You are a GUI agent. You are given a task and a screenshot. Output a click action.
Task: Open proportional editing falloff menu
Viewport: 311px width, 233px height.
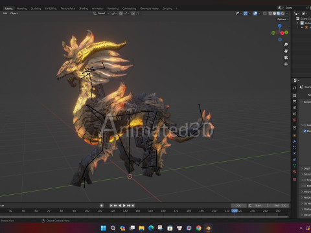tap(138, 14)
